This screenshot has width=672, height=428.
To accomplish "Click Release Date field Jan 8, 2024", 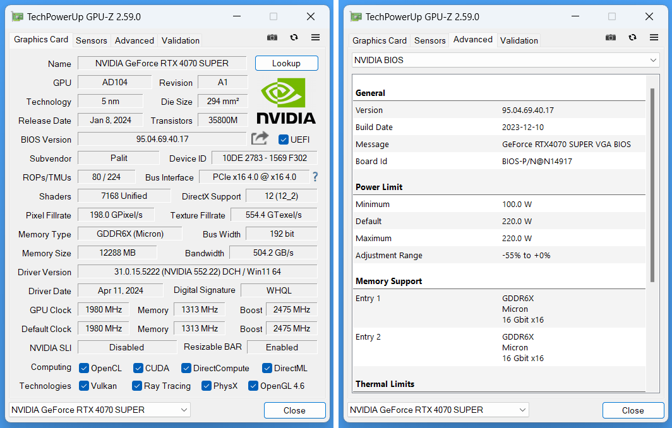I will [110, 120].
